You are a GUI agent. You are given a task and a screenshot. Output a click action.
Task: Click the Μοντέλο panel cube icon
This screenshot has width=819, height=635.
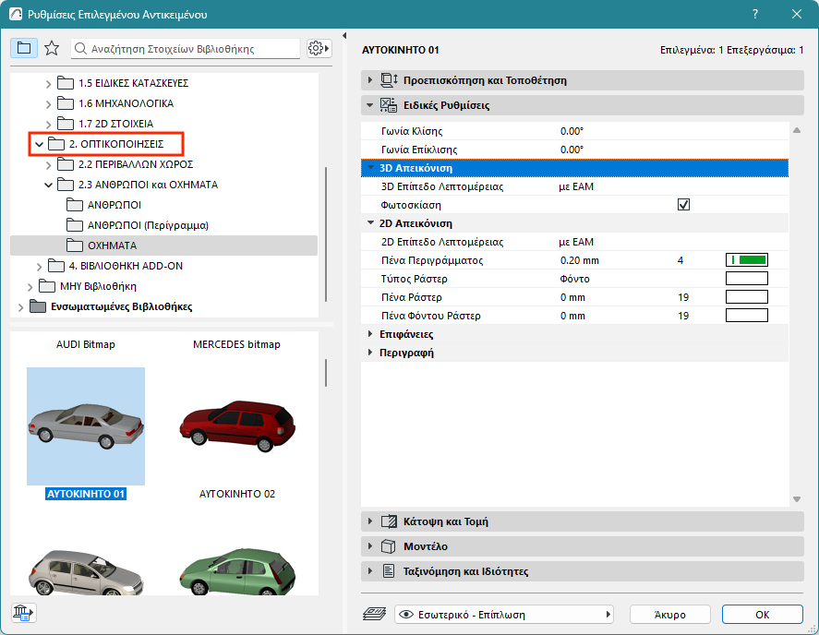[389, 546]
